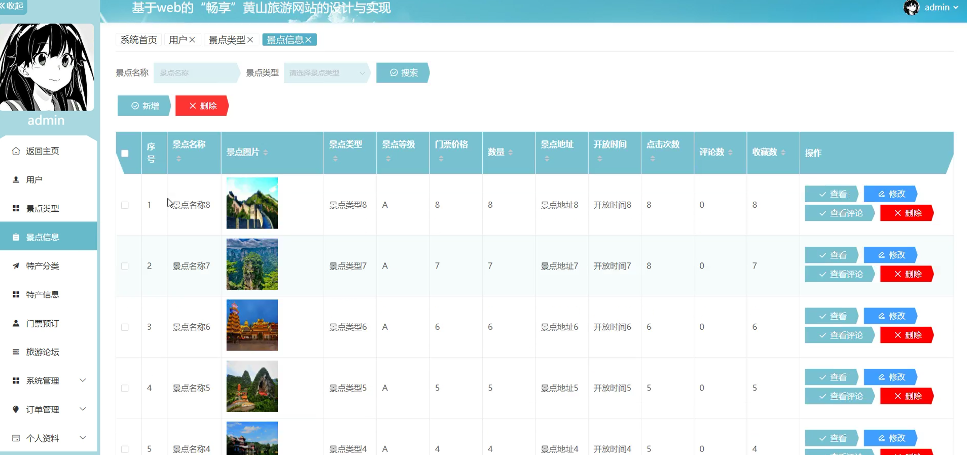Click 修改 for 景点名称7 row
967x455 pixels.
[x=891, y=255]
